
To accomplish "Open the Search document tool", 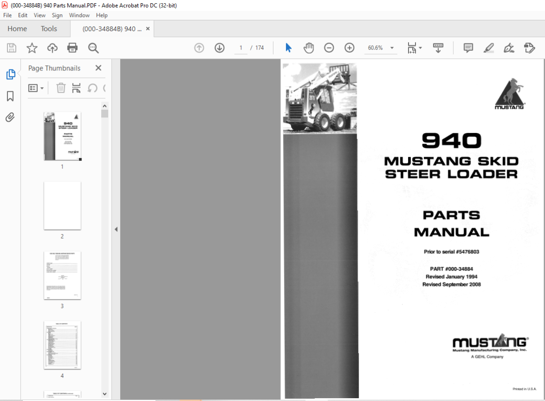I will [x=93, y=48].
